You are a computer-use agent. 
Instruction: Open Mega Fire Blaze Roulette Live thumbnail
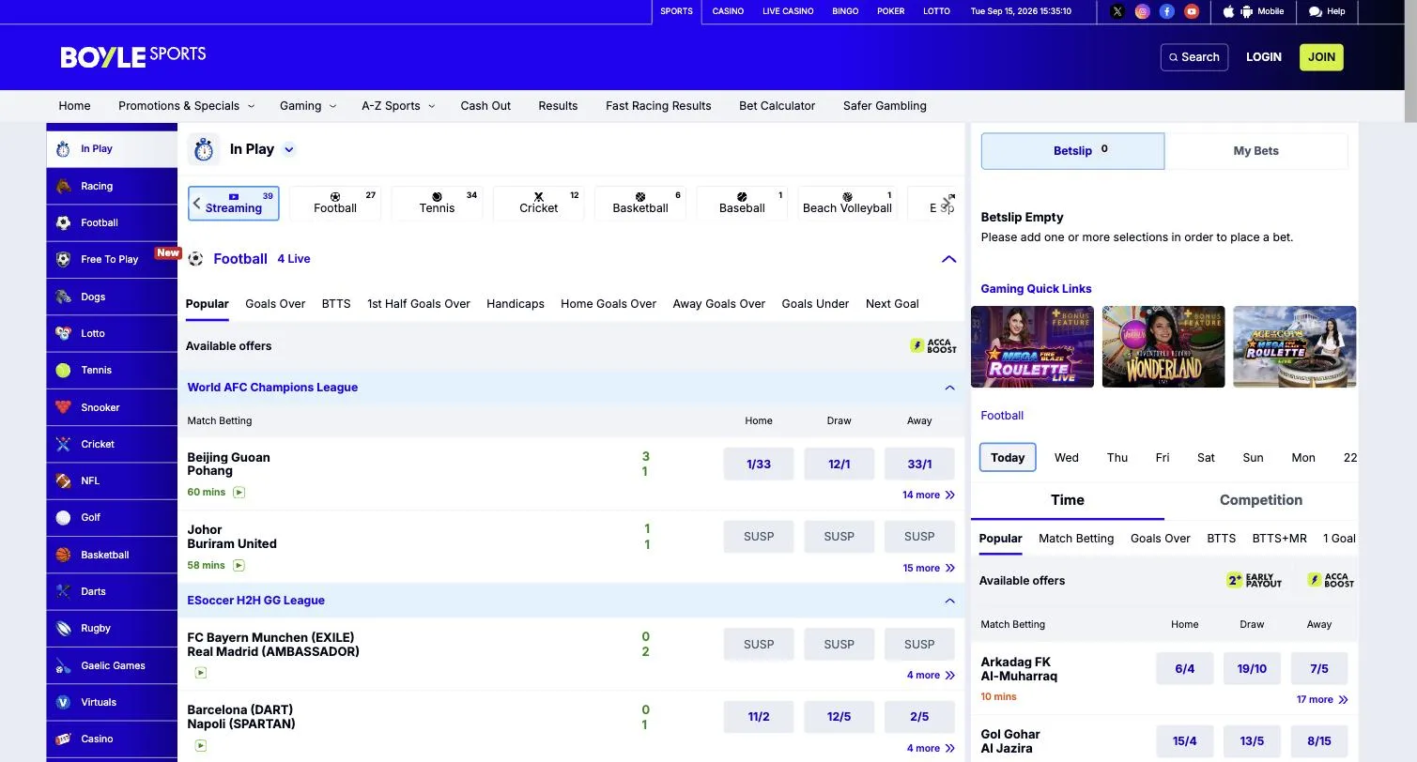tap(1032, 346)
